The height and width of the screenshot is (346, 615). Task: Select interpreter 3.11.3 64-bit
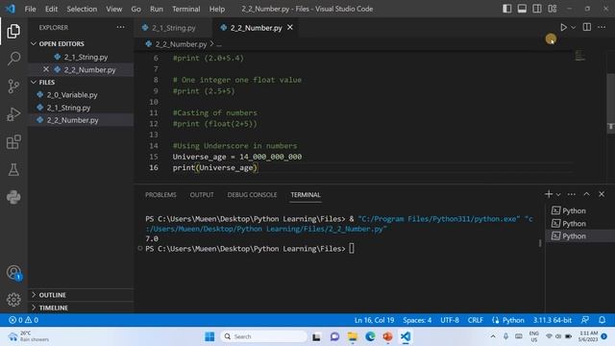click(552, 320)
